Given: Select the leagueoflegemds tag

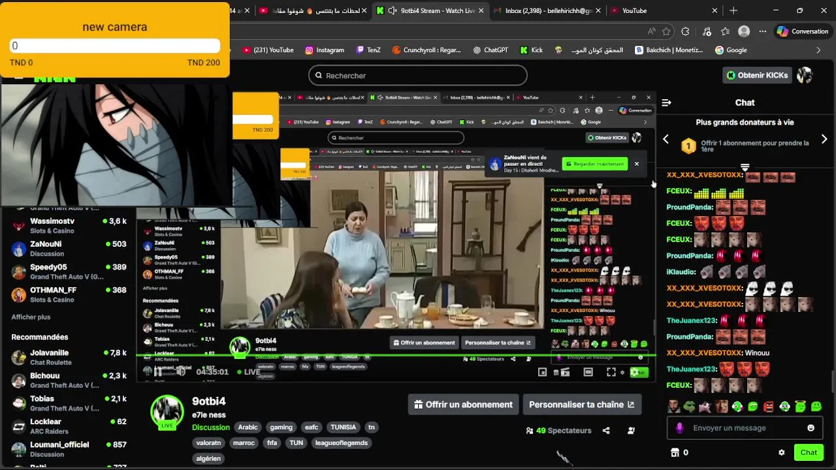Looking at the screenshot, I should click(341, 443).
